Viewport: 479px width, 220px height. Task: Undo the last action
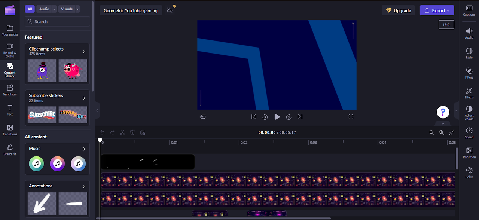(x=103, y=132)
